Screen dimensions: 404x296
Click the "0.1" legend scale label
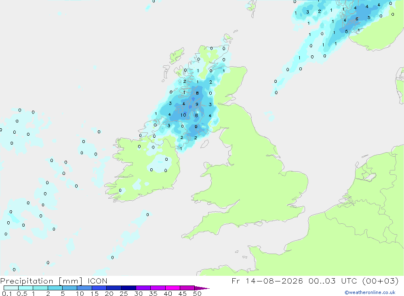click(x=7, y=294)
